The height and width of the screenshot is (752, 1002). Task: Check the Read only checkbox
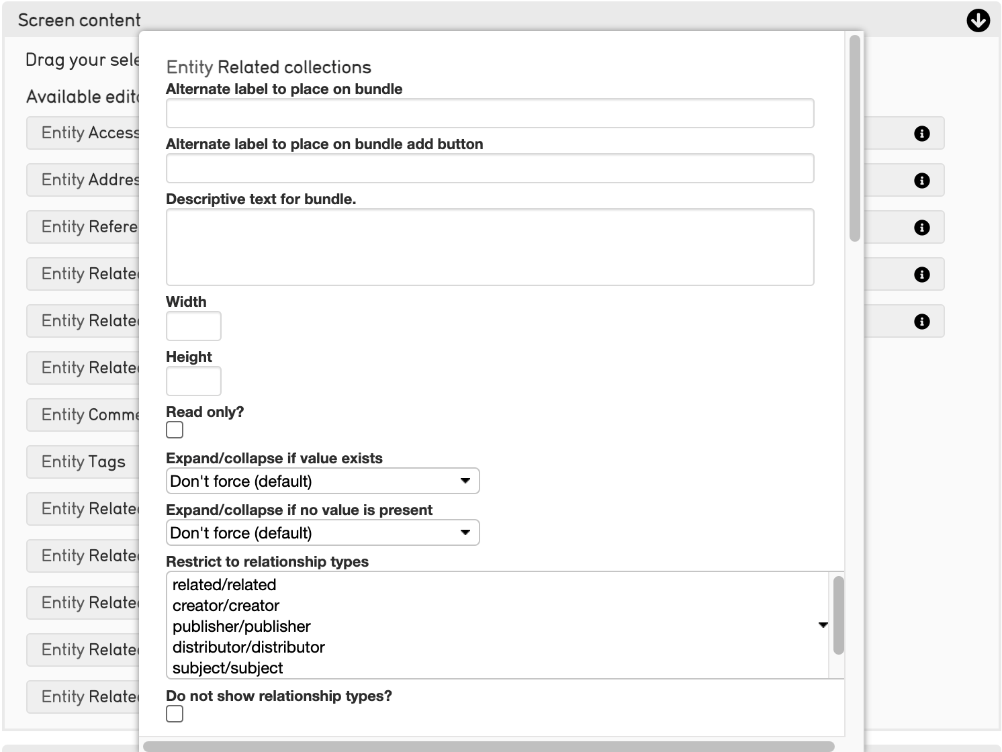(x=175, y=430)
